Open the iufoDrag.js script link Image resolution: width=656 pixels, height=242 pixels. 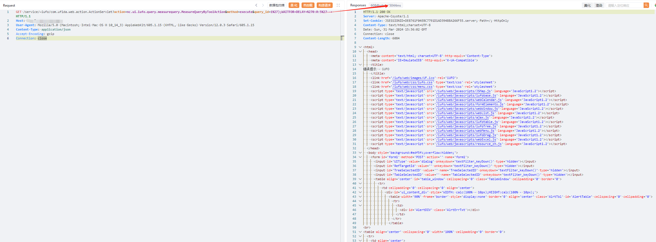[x=466, y=135]
